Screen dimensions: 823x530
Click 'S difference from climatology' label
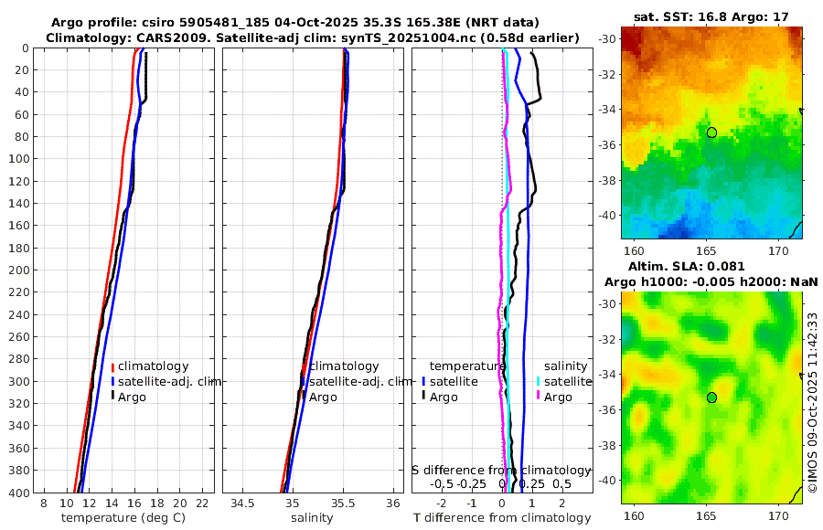[501, 471]
